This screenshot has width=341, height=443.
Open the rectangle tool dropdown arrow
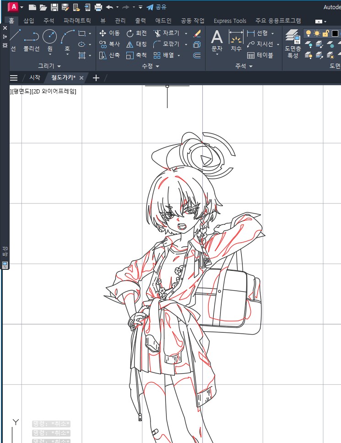tap(90, 33)
